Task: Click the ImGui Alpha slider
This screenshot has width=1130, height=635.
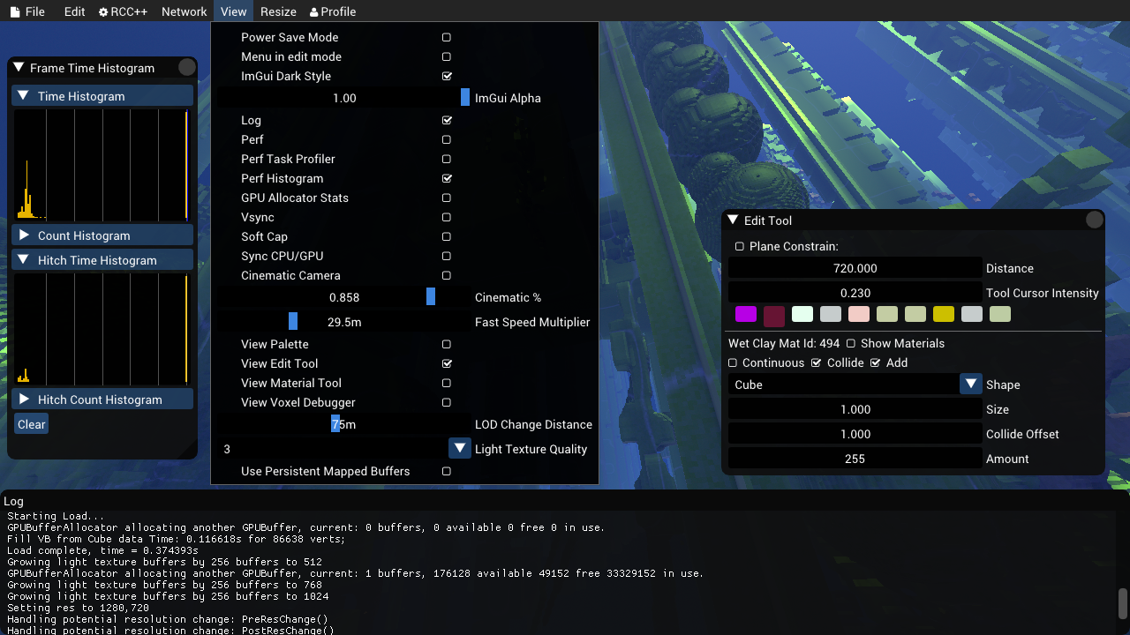Action: pyautogui.click(x=344, y=98)
